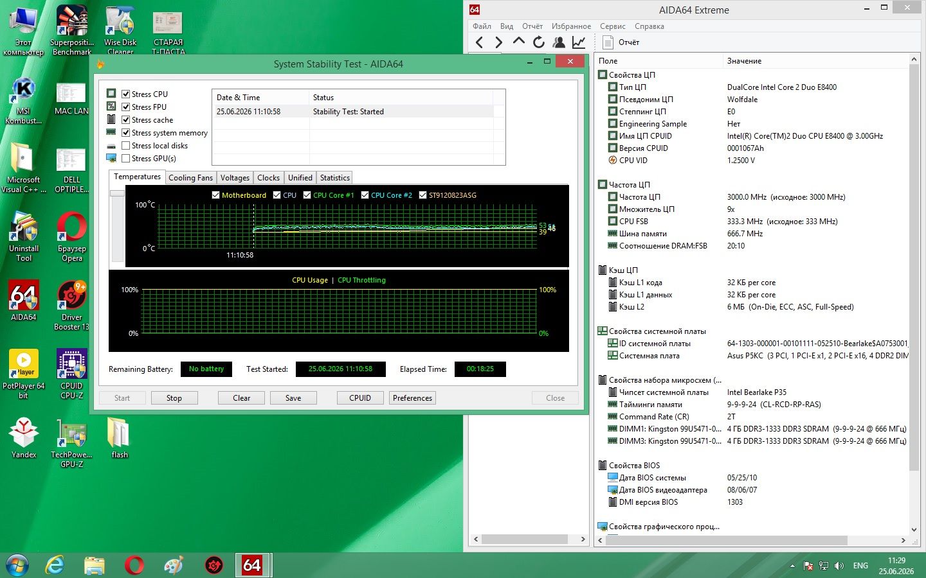Open File Explorer from the taskbar

tap(95, 565)
